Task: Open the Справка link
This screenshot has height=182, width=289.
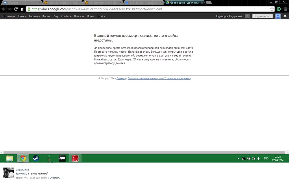Action: coord(121,78)
